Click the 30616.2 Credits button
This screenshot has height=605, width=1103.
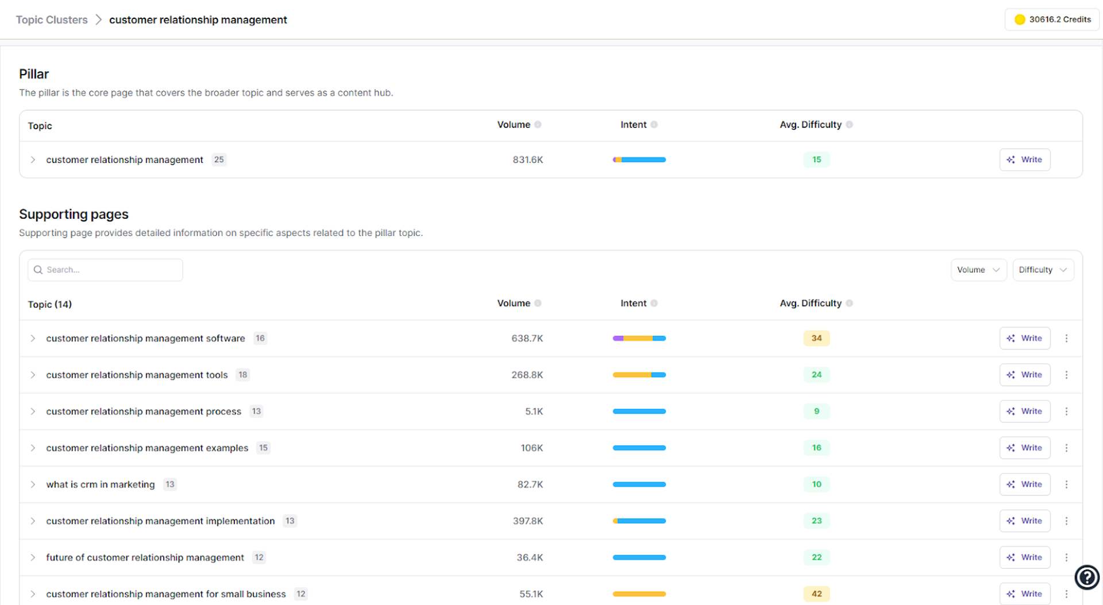coord(1052,20)
